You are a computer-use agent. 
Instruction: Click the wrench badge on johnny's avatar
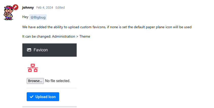point(15,7)
